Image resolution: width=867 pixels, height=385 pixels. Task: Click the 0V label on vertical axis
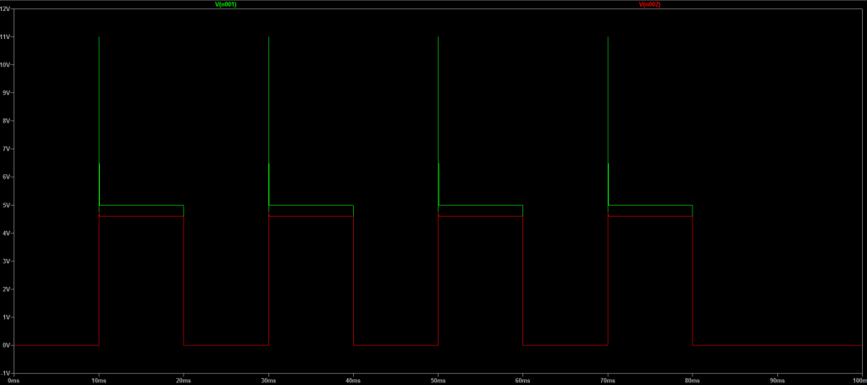coord(6,345)
